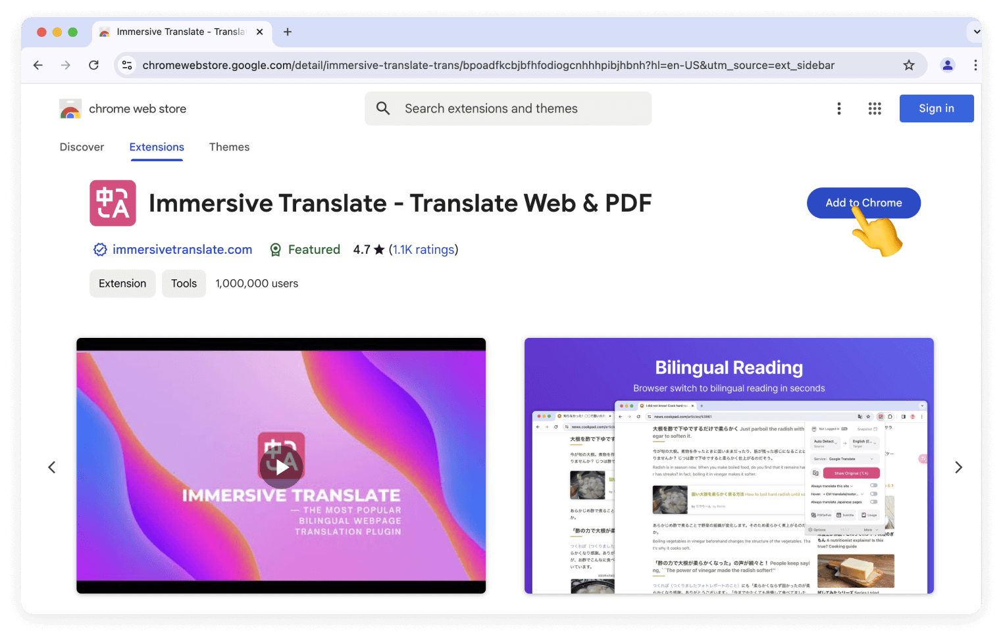Open the immersivetranslate.com link
This screenshot has width=1003, height=639.
[182, 250]
